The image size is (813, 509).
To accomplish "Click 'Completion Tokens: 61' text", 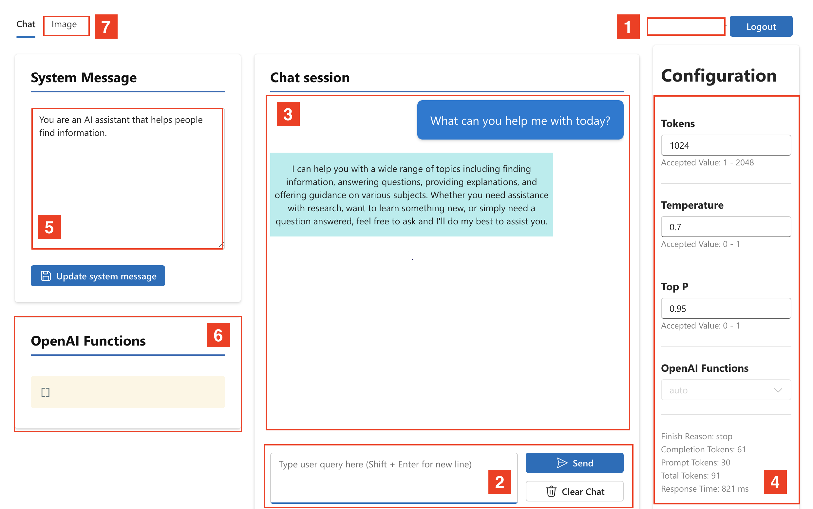I will (703, 449).
